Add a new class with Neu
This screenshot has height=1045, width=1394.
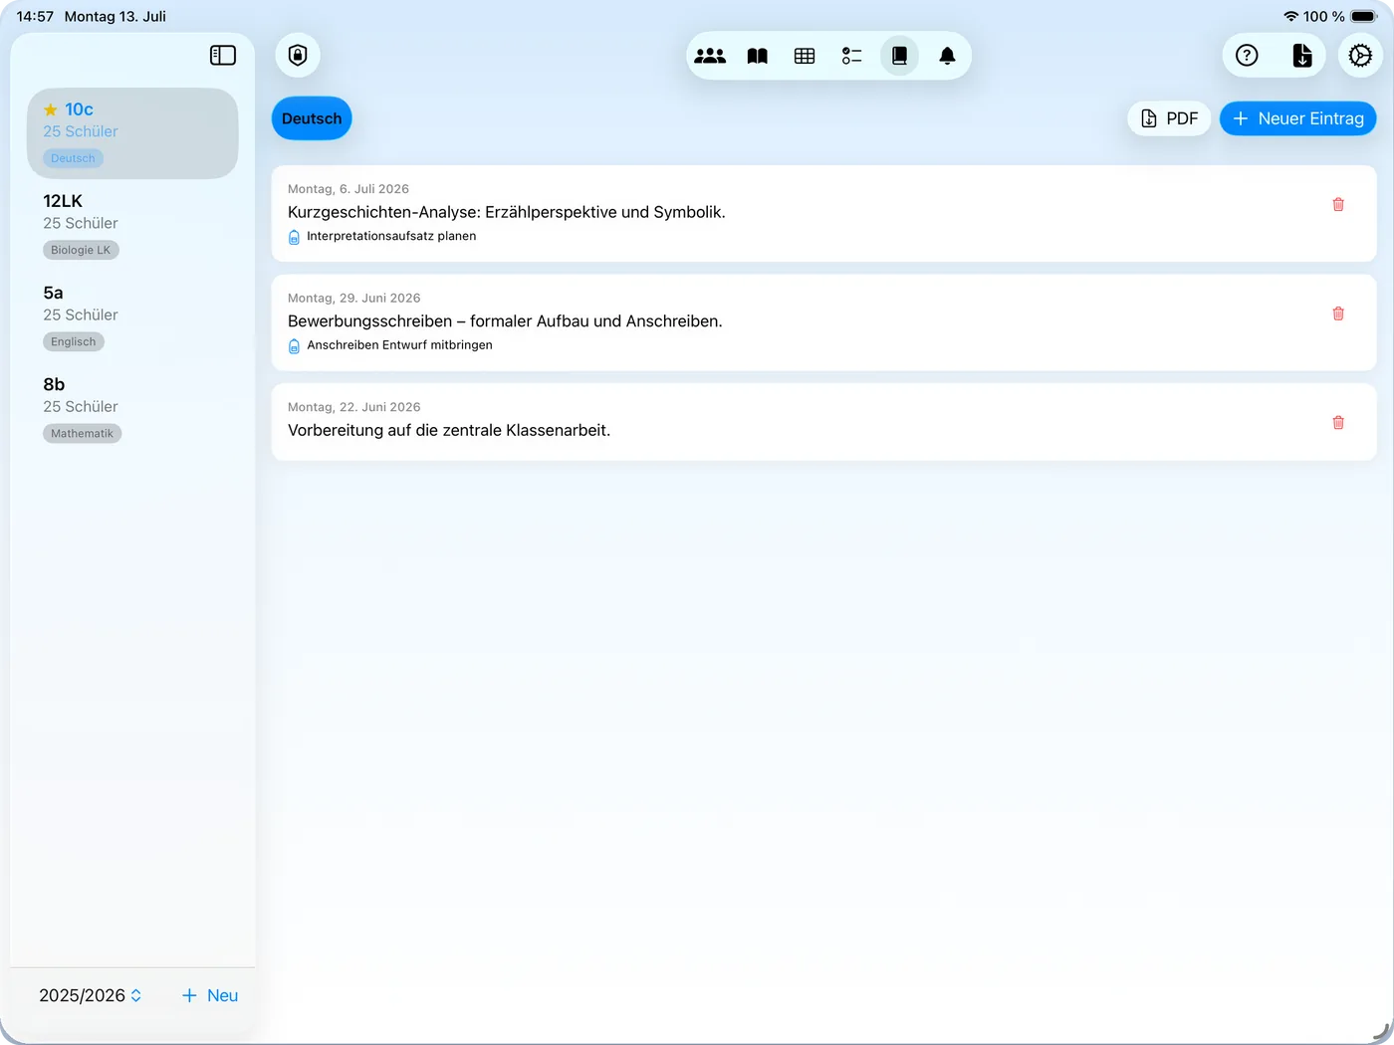pos(210,995)
